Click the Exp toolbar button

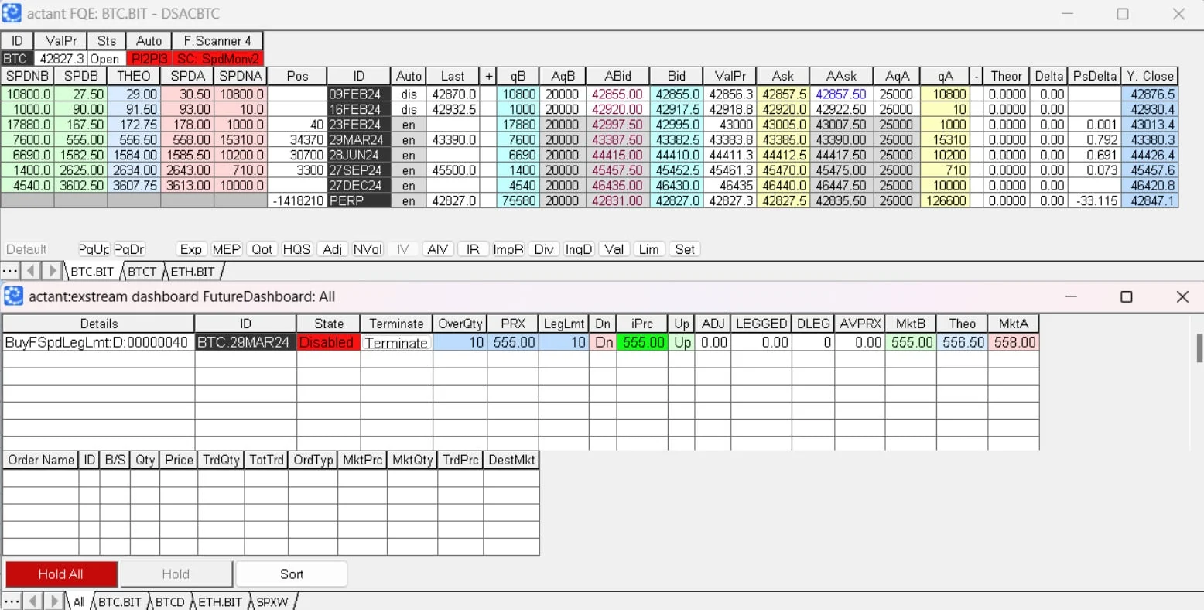[190, 249]
